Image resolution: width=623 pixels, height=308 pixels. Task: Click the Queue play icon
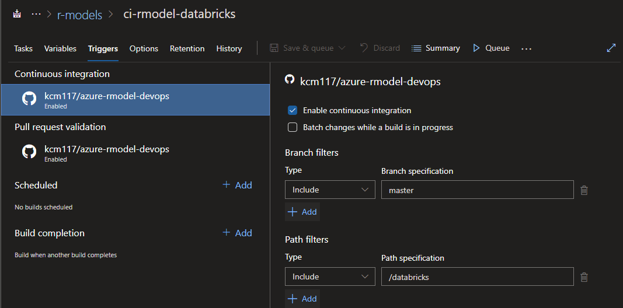476,48
